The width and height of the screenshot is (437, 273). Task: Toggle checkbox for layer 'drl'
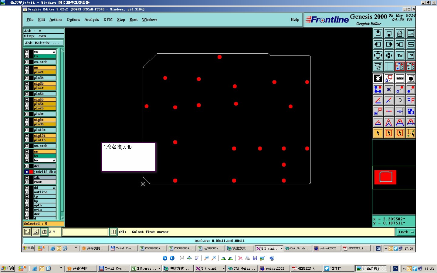click(x=27, y=166)
